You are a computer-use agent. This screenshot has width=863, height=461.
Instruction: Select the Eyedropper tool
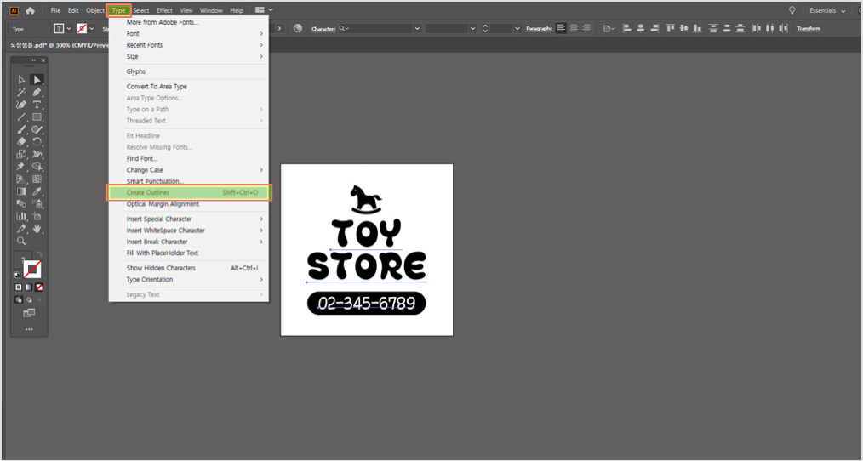tap(37, 191)
